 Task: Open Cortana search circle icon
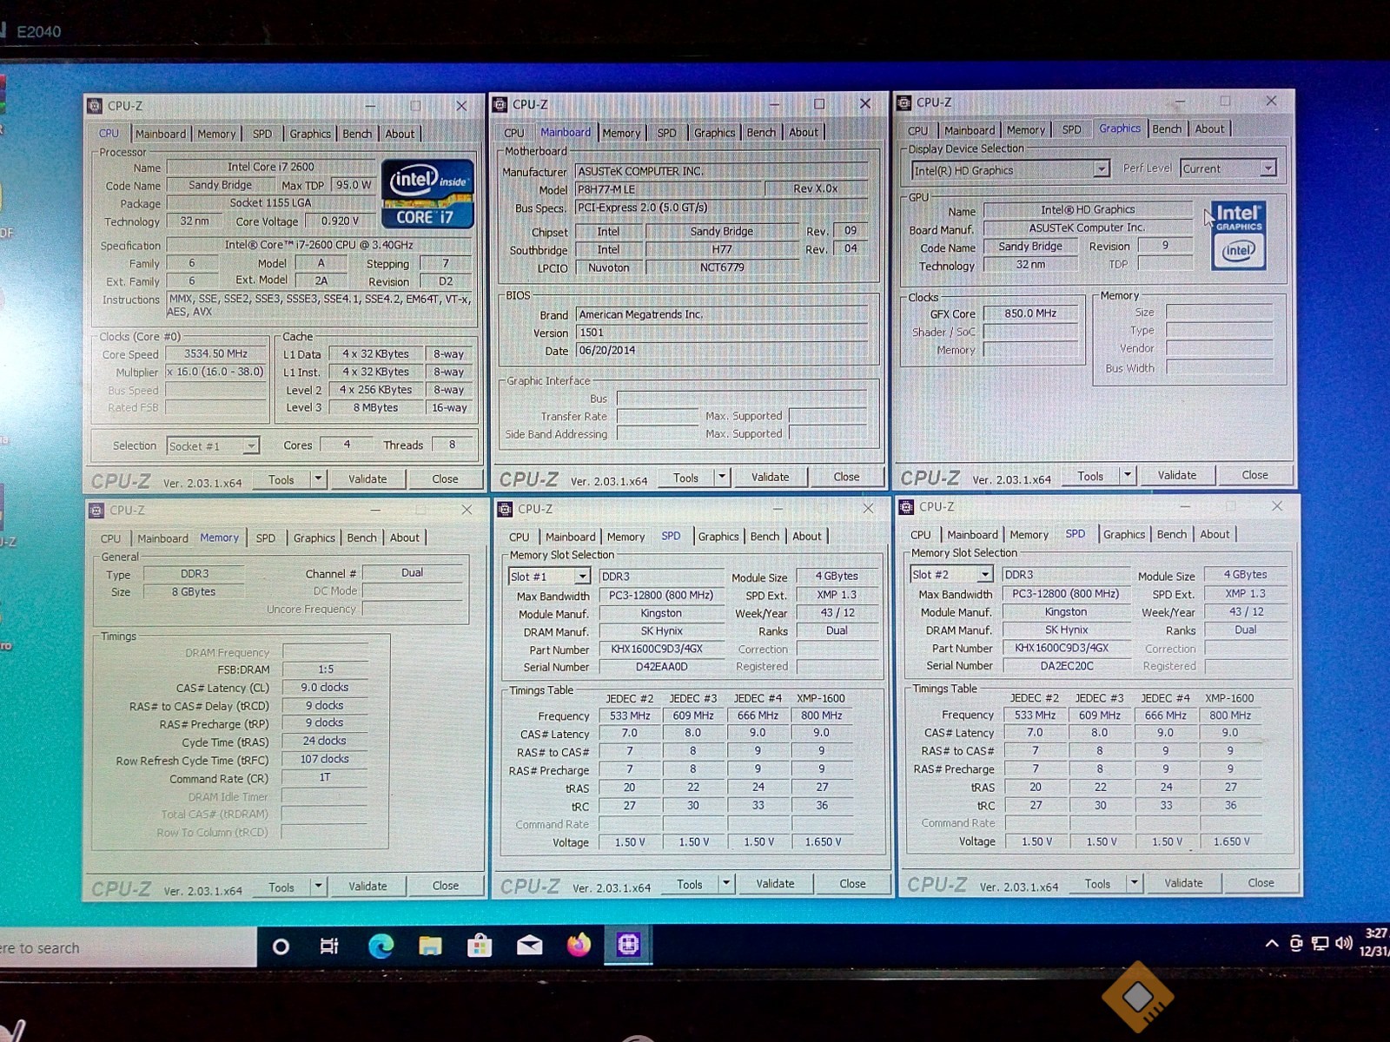tap(281, 946)
